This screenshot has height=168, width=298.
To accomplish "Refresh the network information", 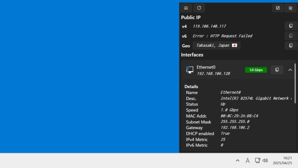I will click(x=199, y=8).
